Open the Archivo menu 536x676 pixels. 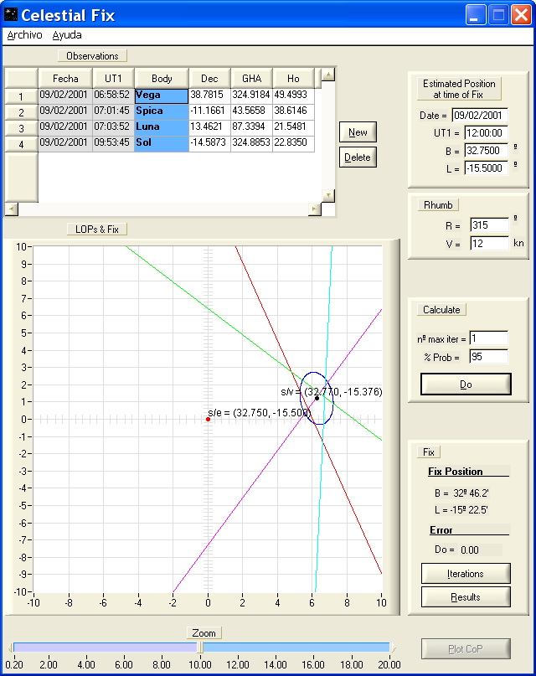pyautogui.click(x=24, y=35)
